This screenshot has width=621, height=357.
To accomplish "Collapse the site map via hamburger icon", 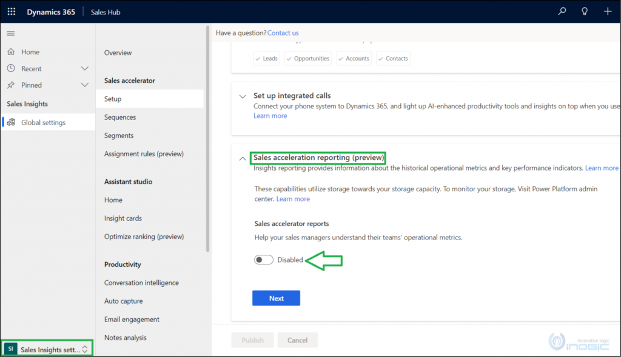I will point(11,33).
